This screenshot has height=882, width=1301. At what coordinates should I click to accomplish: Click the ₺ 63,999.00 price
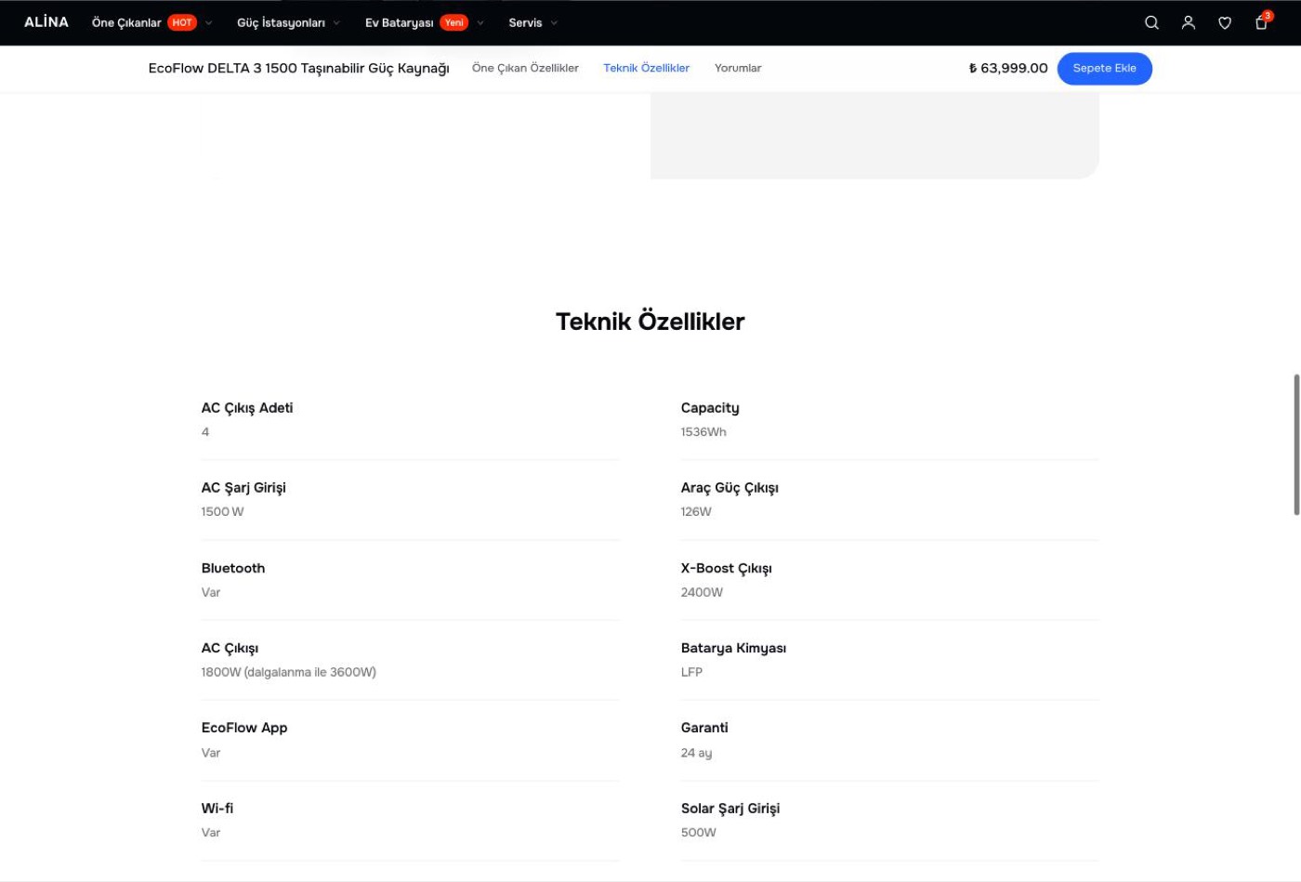coord(1007,68)
